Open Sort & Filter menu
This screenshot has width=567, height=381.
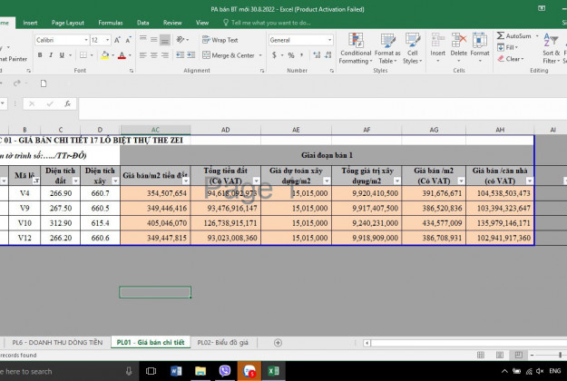coord(551,48)
